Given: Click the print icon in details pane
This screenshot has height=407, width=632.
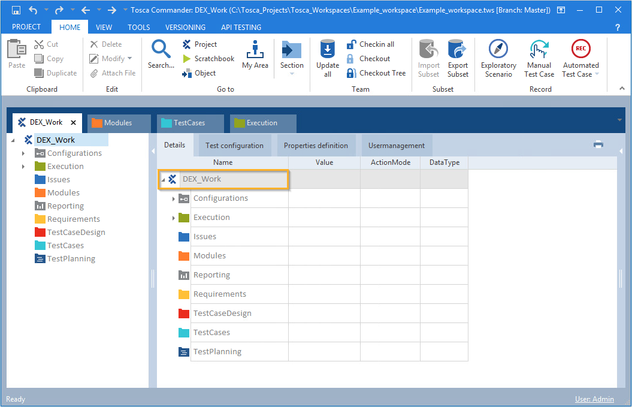Looking at the screenshot, I should pyautogui.click(x=598, y=144).
